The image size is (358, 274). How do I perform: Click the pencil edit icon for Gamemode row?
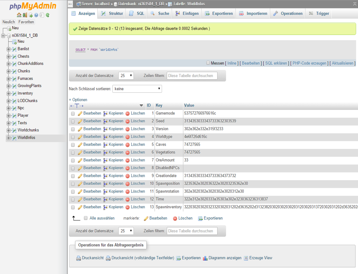click(x=80, y=113)
